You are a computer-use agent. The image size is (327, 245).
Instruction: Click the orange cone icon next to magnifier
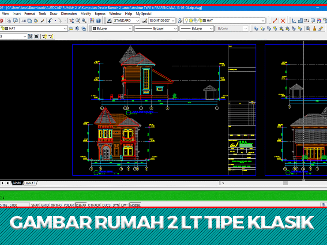click(314, 28)
